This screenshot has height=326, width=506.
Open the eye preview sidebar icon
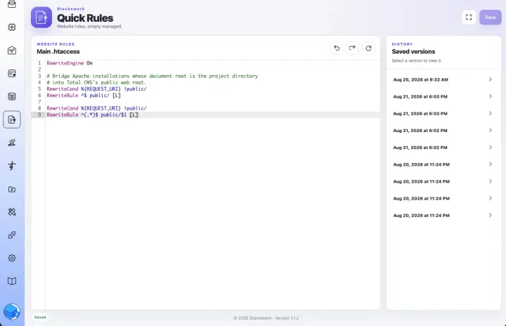pos(12,96)
